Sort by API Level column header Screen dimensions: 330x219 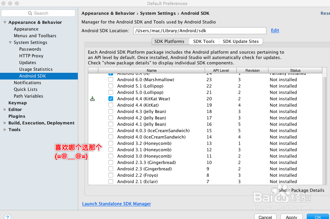[221, 70]
